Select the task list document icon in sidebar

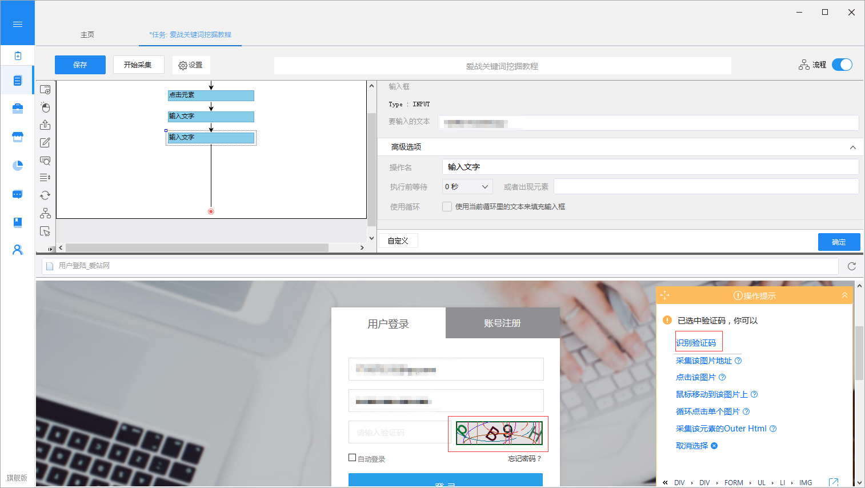coord(18,81)
